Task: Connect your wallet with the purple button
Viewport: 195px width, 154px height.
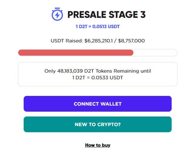Action: (x=98, y=104)
